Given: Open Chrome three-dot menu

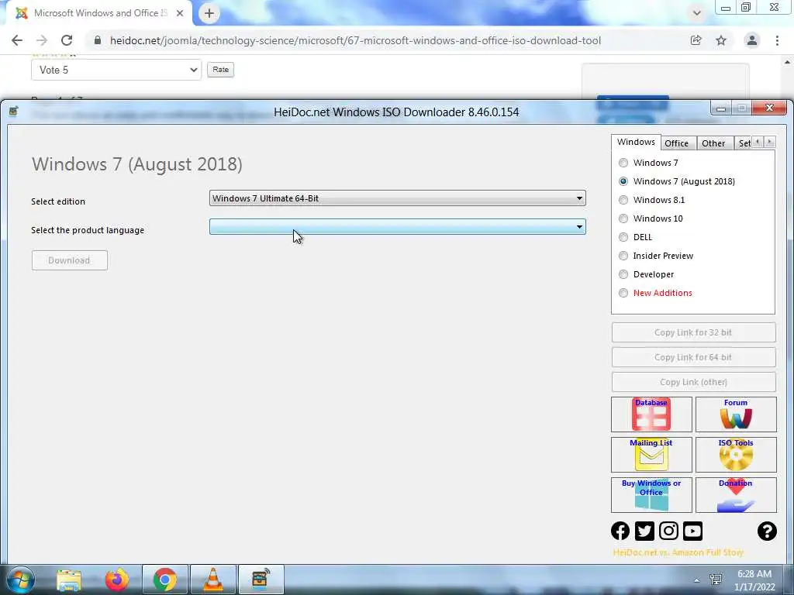Looking at the screenshot, I should point(777,40).
